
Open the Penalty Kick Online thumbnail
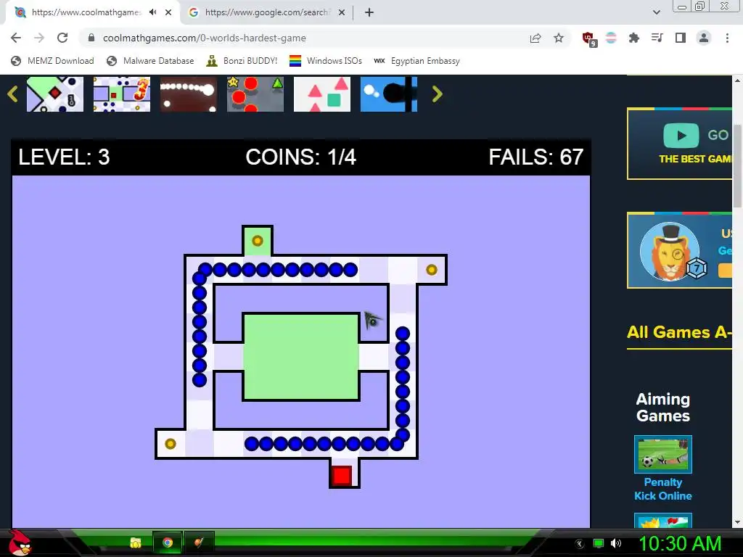663,454
